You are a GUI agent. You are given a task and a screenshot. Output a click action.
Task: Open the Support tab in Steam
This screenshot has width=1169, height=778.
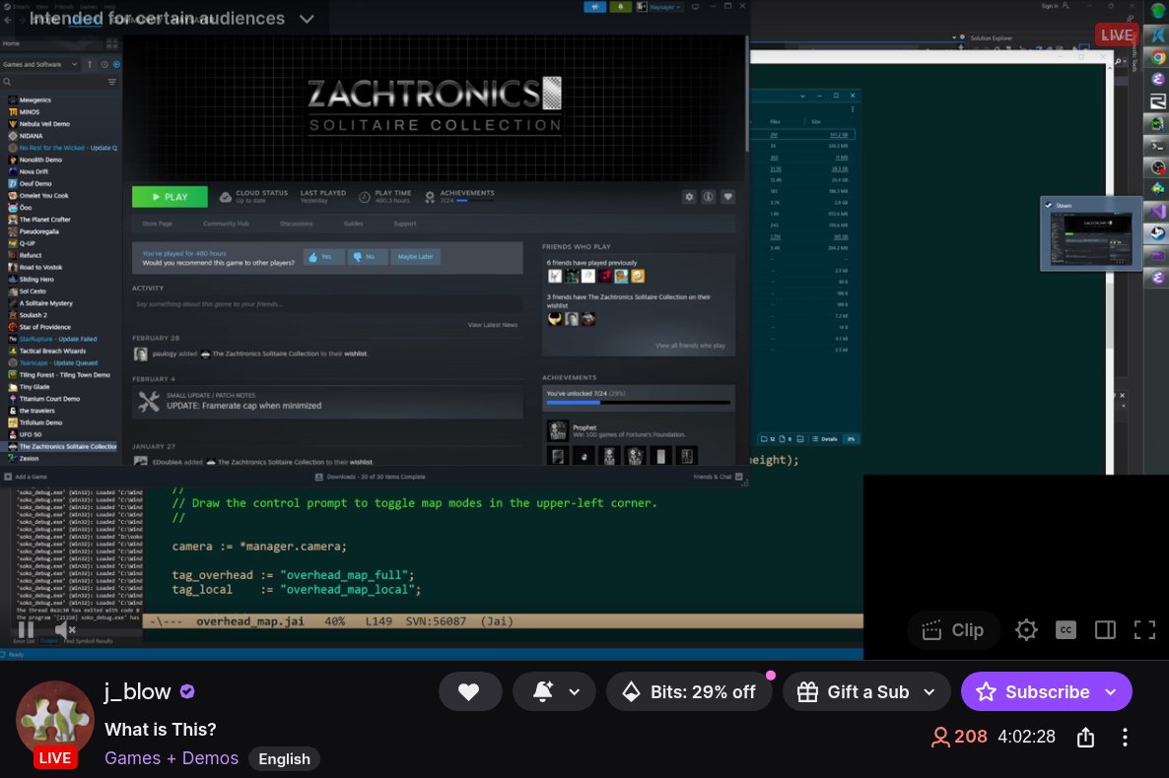[405, 224]
